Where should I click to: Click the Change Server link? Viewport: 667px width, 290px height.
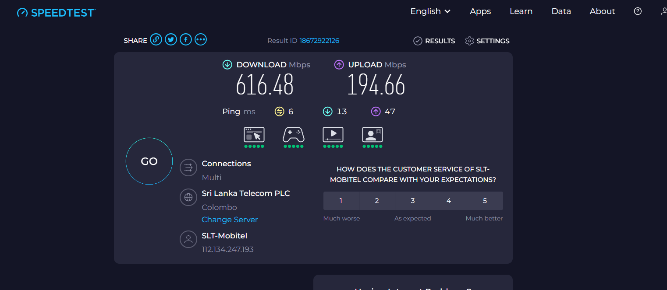point(230,220)
